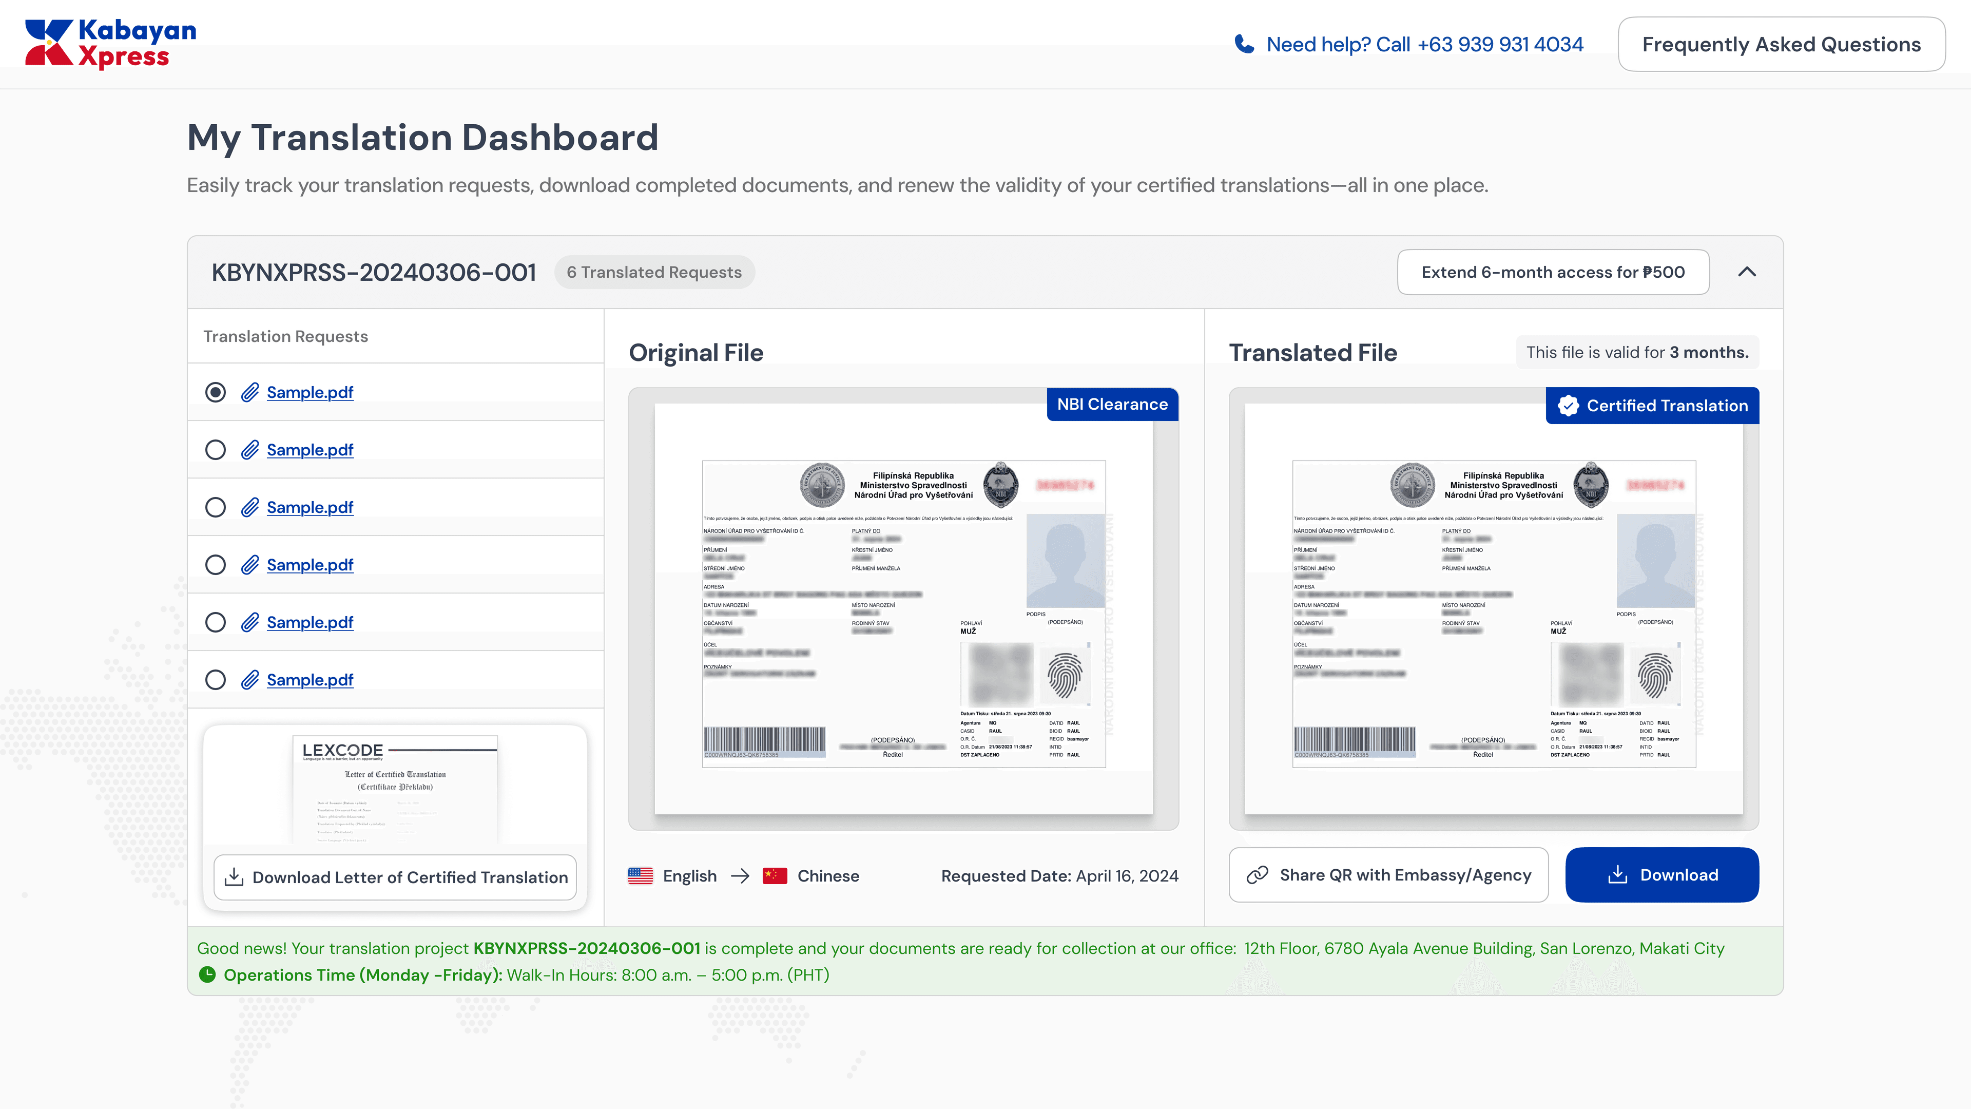Open the LEXCODE certificate letter thumbnail
Screen dimensions: 1971x1109
click(395, 789)
